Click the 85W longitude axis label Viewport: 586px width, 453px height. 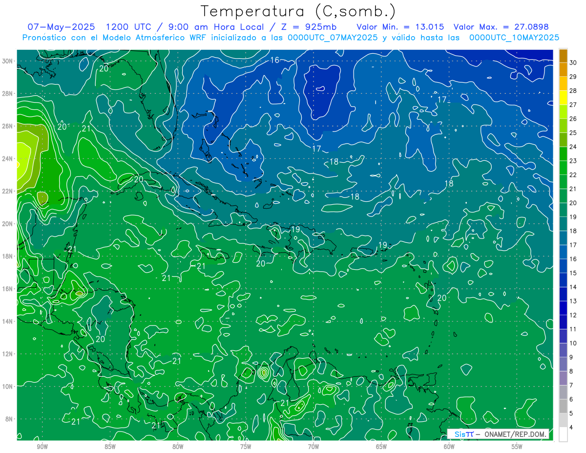[110, 447]
